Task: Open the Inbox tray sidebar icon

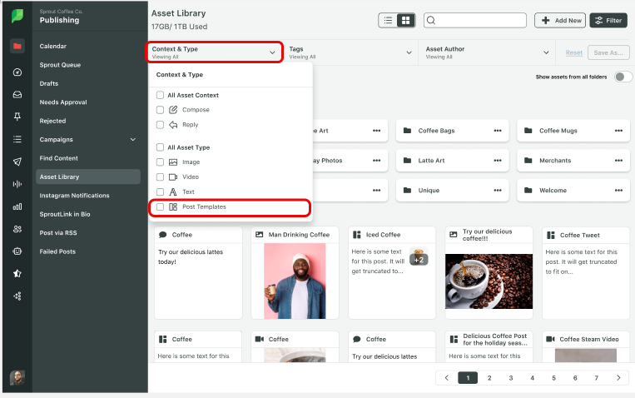Action: [x=17, y=94]
